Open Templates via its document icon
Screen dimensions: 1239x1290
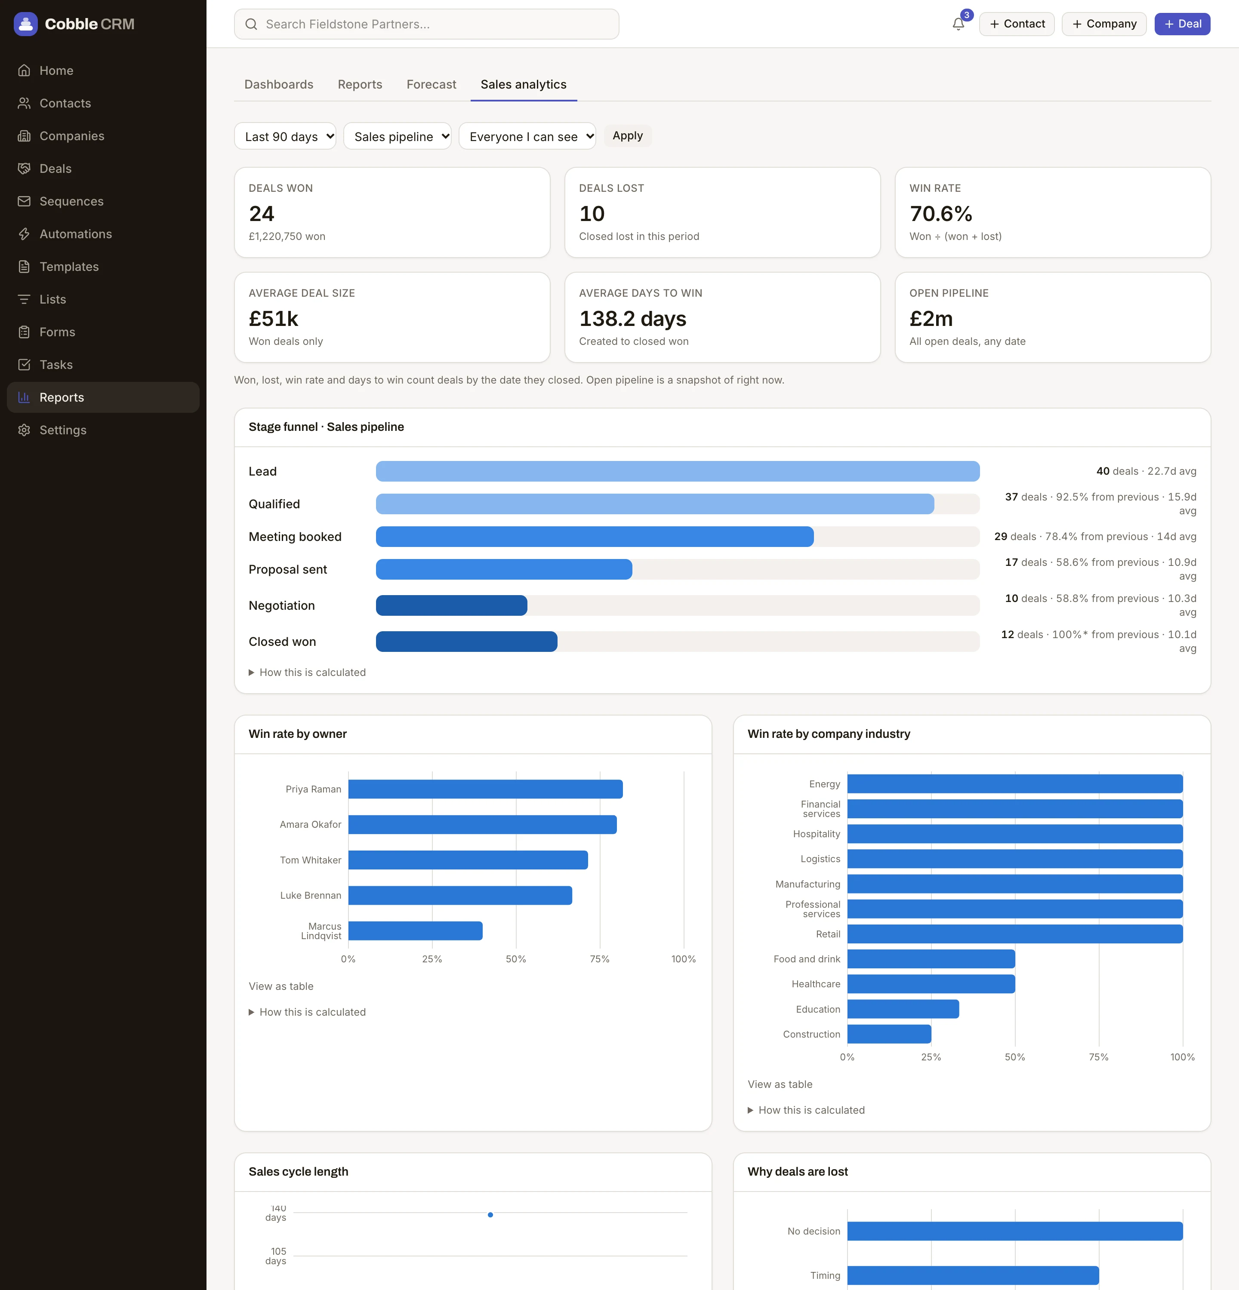[x=25, y=267]
